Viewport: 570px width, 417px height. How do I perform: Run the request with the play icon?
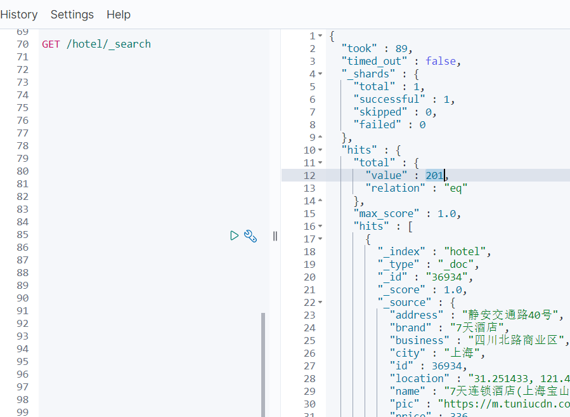[x=234, y=235]
